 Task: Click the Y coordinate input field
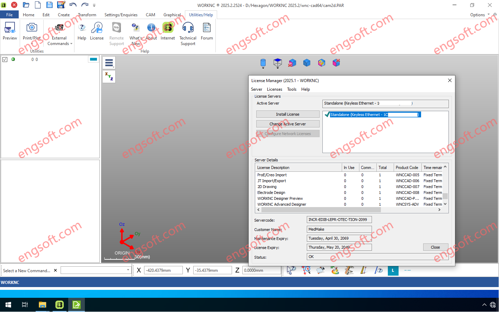(213, 270)
